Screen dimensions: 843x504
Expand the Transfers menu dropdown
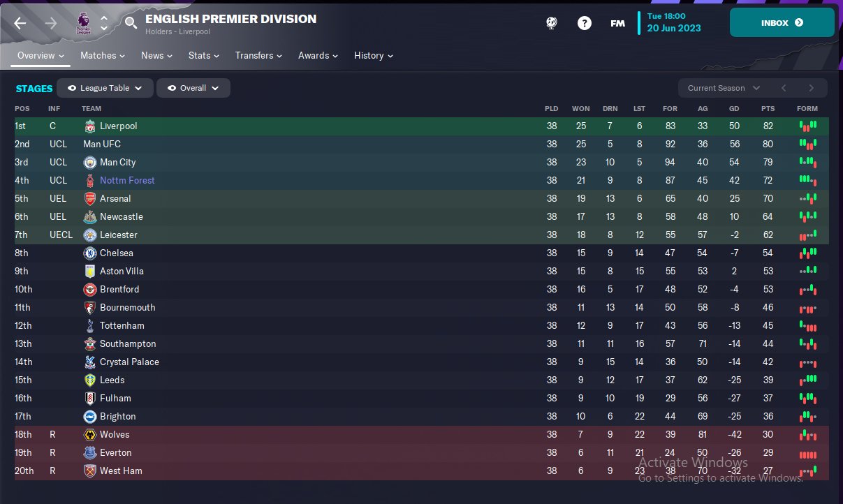(x=258, y=56)
